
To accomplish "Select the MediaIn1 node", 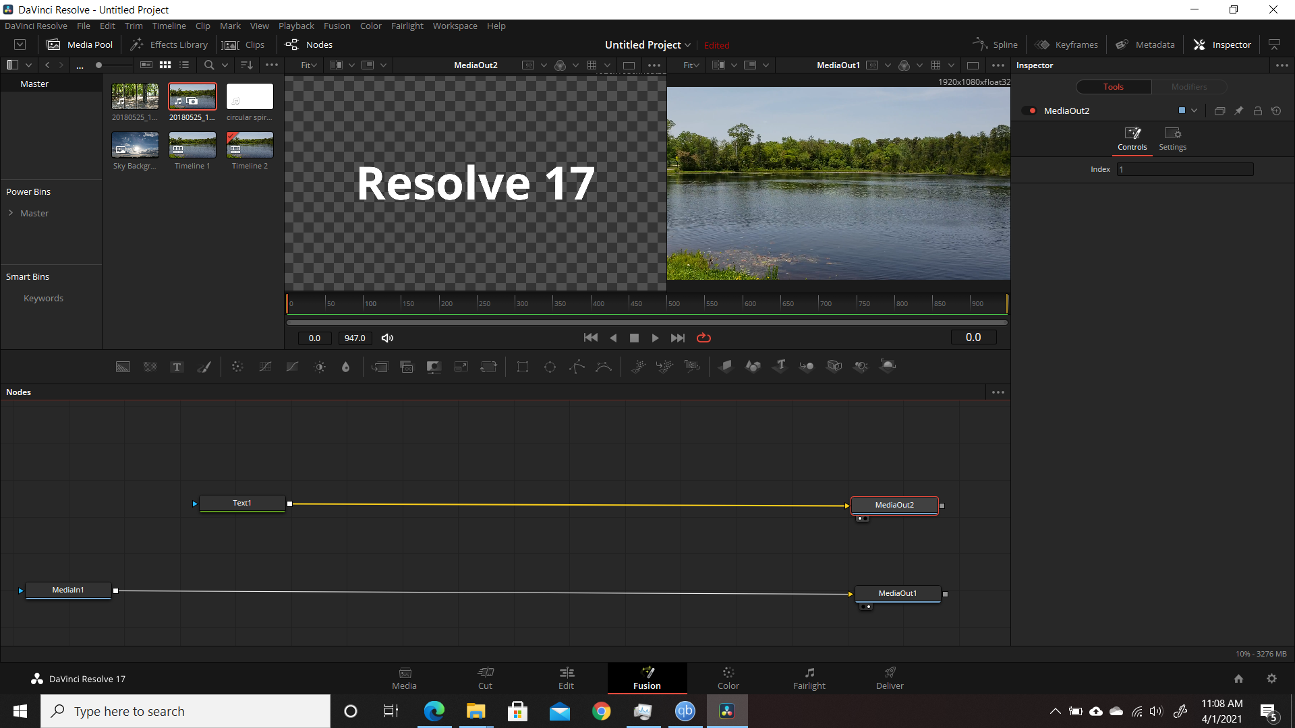I will pyautogui.click(x=68, y=590).
